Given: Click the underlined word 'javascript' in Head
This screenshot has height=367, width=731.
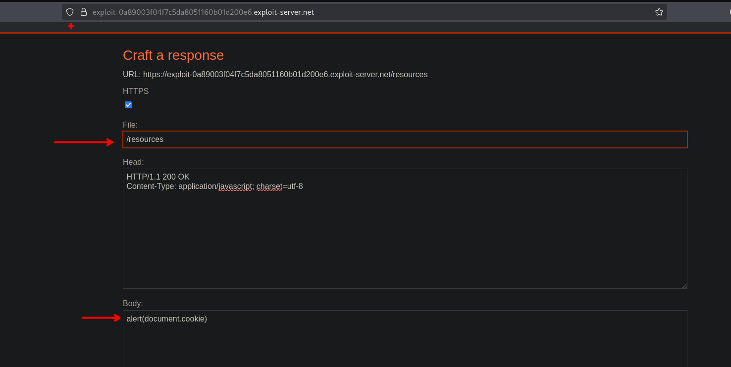Looking at the screenshot, I should point(235,186).
